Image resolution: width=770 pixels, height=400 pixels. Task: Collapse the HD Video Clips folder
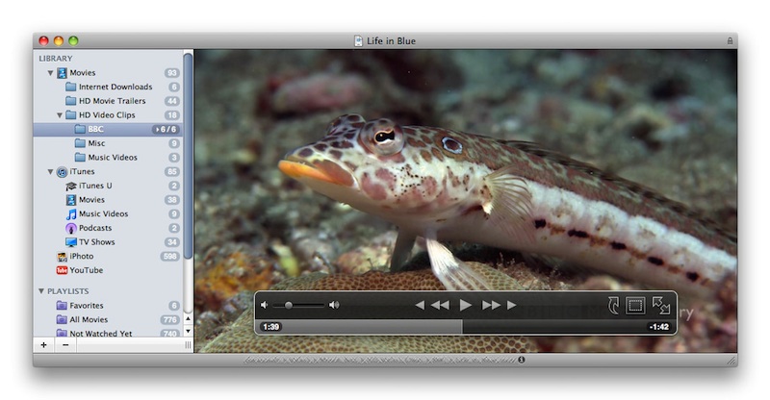(x=59, y=115)
